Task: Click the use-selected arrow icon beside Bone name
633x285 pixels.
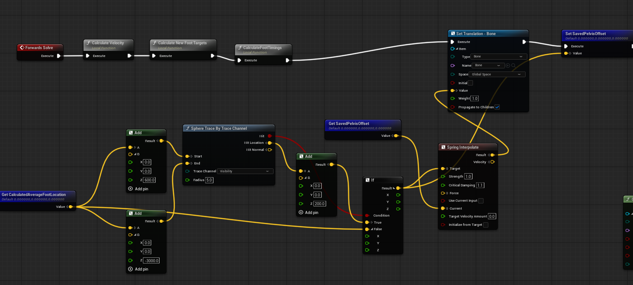Action: (x=508, y=65)
